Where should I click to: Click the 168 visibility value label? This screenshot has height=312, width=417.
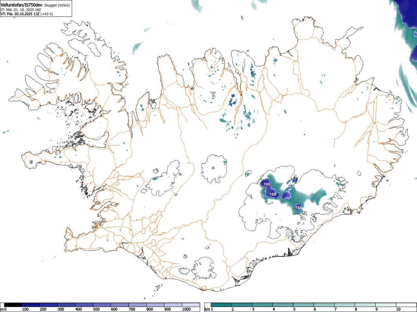[x=273, y=194]
